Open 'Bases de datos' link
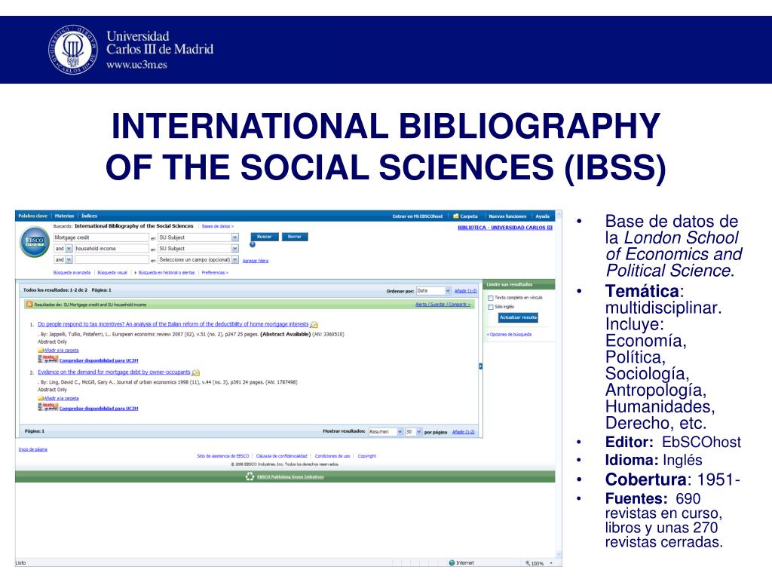The image size is (772, 579). coord(217,226)
